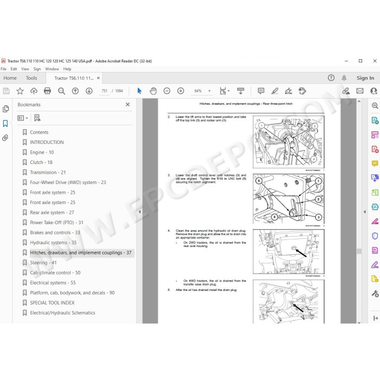Viewport: 380px width, 380px height.
Task: Click the page number field
Action: pos(104,91)
